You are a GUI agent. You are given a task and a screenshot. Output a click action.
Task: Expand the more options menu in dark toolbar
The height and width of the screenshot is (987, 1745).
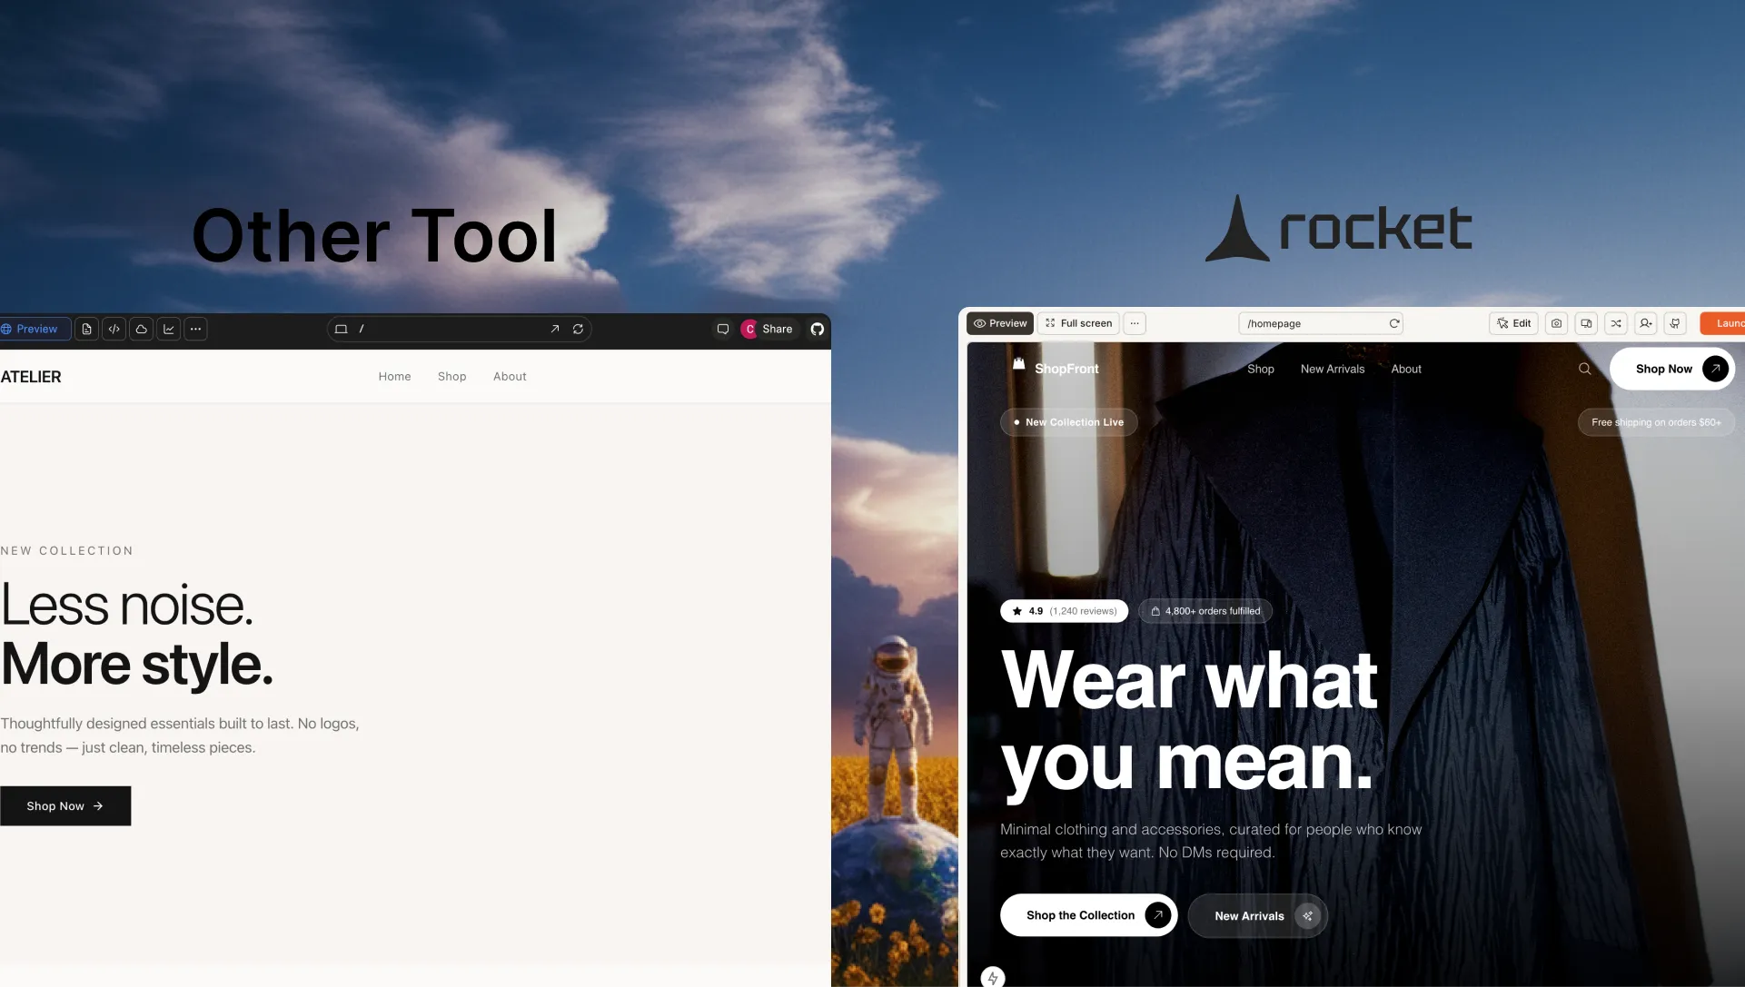pos(195,330)
